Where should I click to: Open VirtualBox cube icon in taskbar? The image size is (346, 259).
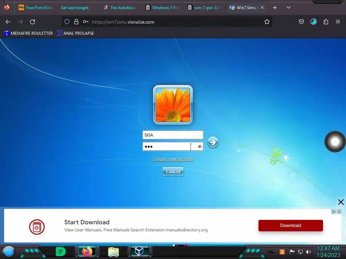tap(140, 252)
